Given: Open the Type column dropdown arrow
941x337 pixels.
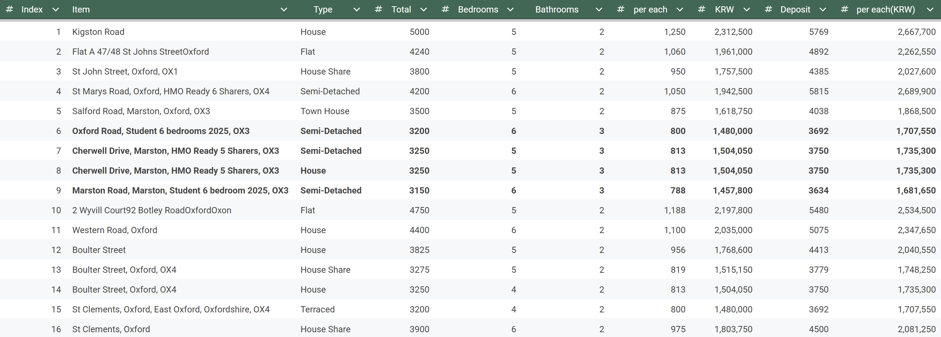Looking at the screenshot, I should pyautogui.click(x=357, y=10).
